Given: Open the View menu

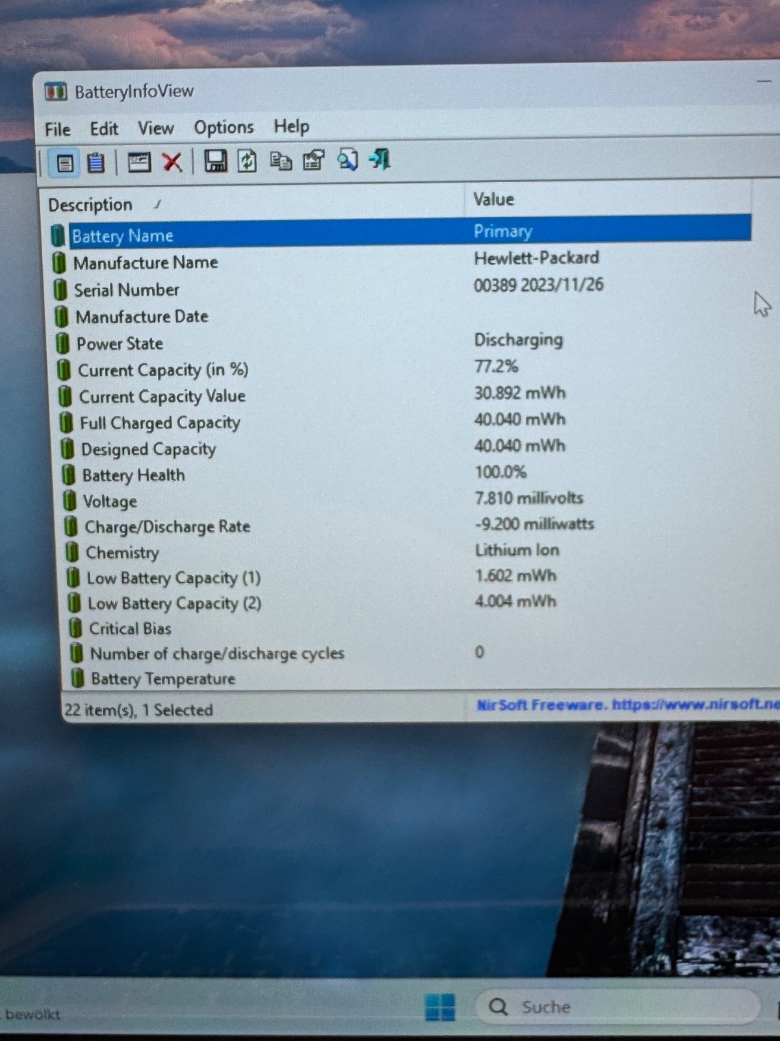Looking at the screenshot, I should 155,128.
